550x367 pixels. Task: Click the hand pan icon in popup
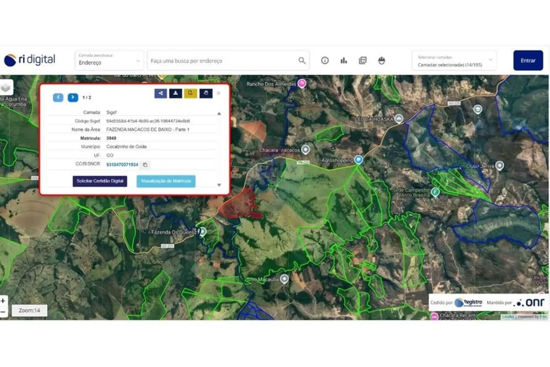[206, 94]
